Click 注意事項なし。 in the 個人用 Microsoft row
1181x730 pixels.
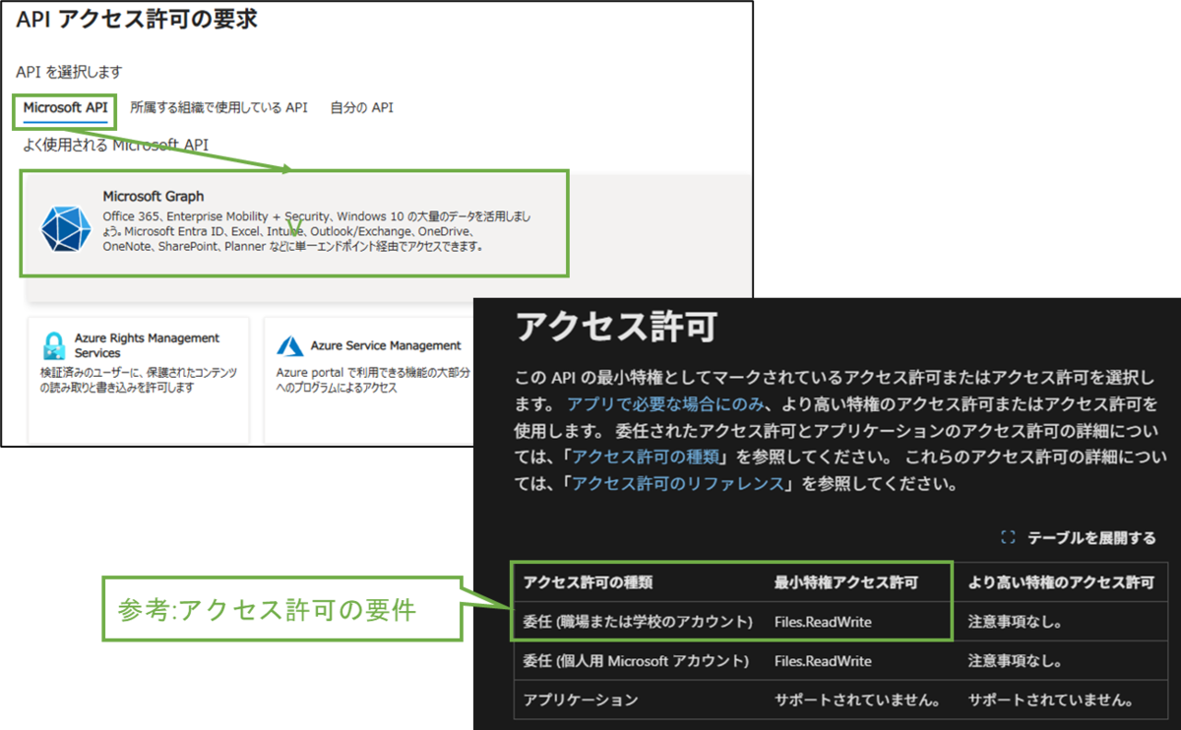[x=1018, y=661]
